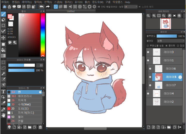Select the Hand pan tool
This screenshot has height=134, width=186.
click(x=3, y=115)
